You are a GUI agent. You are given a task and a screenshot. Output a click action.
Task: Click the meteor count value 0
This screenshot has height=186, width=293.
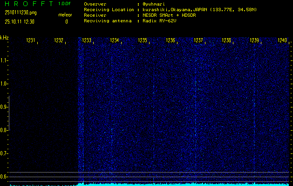coord(67,22)
